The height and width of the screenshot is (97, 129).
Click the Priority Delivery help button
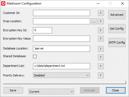tap(101, 75)
